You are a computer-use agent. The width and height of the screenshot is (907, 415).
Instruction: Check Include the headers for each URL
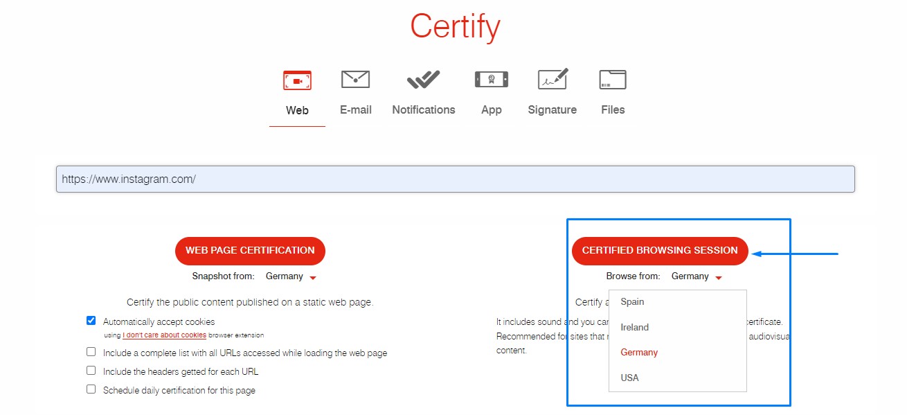91,371
